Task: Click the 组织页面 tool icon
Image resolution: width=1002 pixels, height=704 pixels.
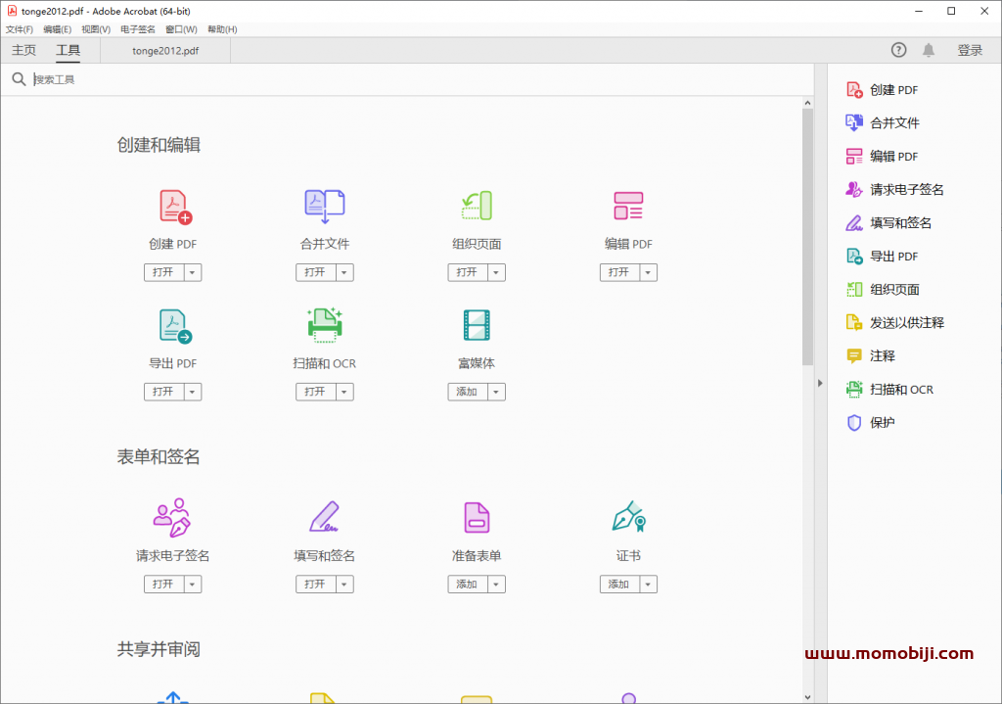Action: point(476,207)
